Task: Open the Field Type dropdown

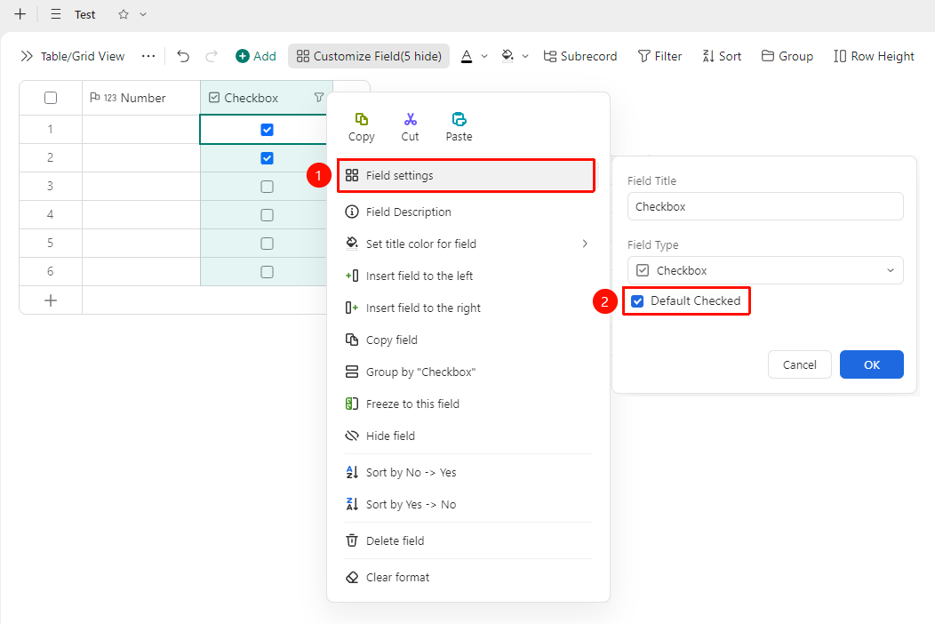Action: click(x=765, y=270)
